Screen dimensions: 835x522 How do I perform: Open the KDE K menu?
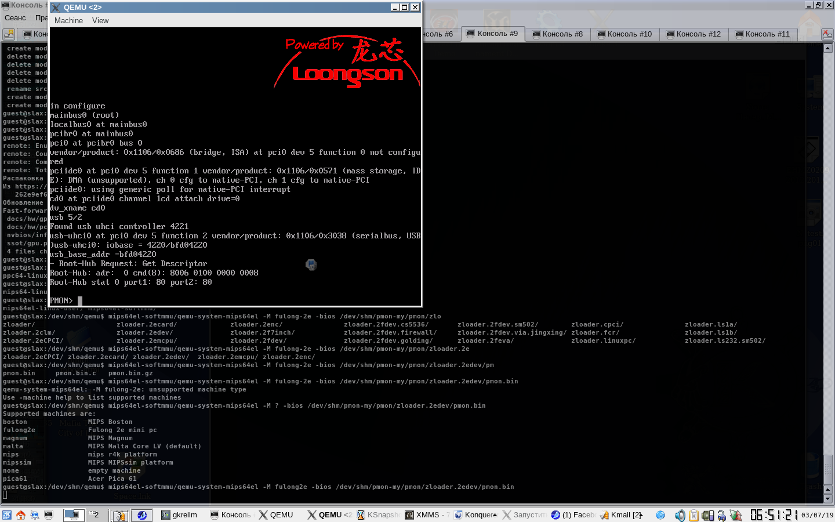point(6,515)
